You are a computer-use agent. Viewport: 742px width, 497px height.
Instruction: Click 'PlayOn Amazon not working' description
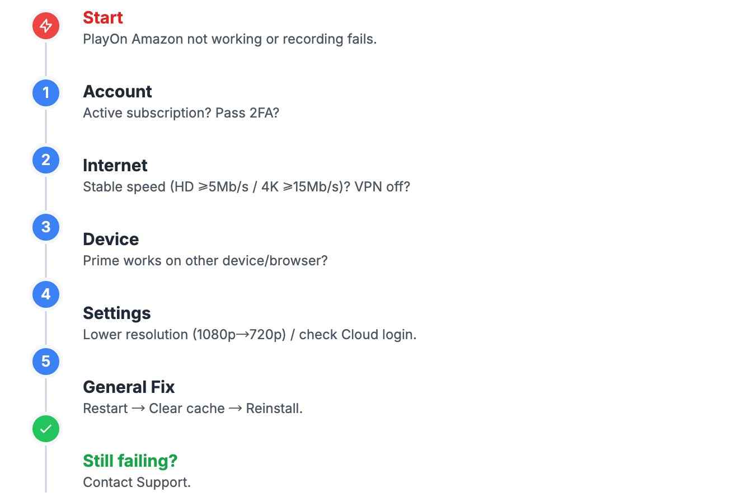pyautogui.click(x=229, y=39)
